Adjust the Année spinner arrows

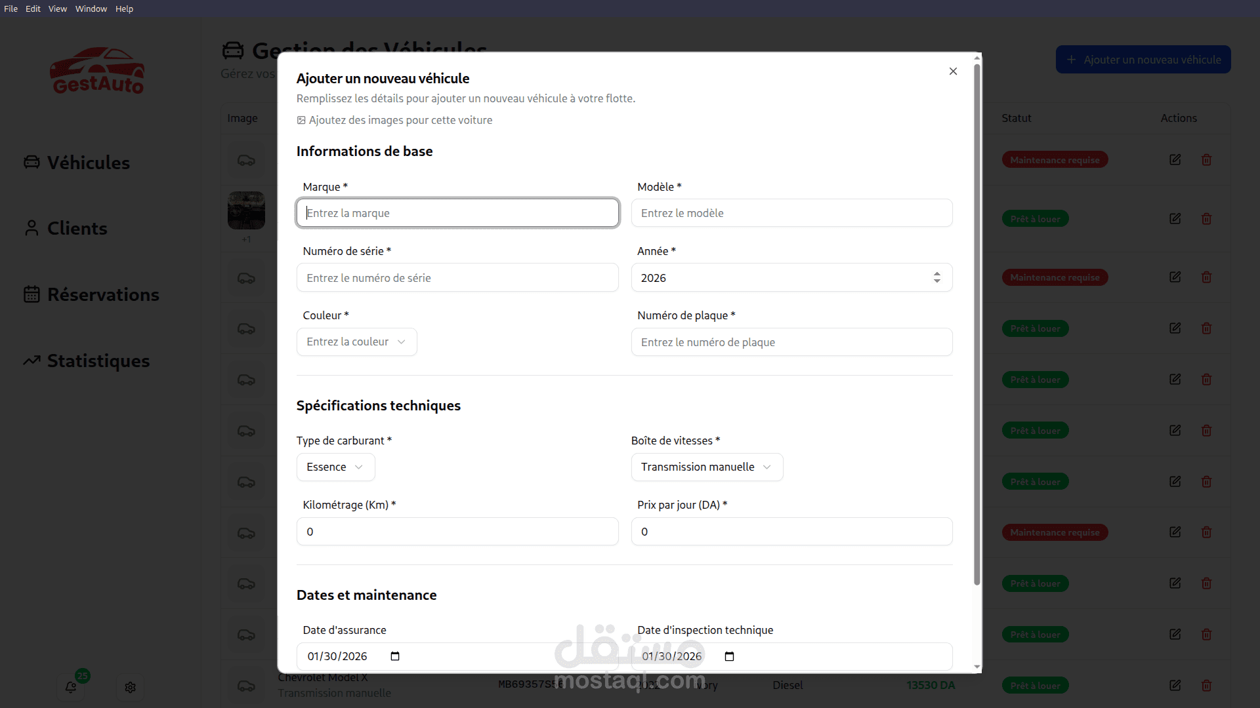click(x=936, y=277)
